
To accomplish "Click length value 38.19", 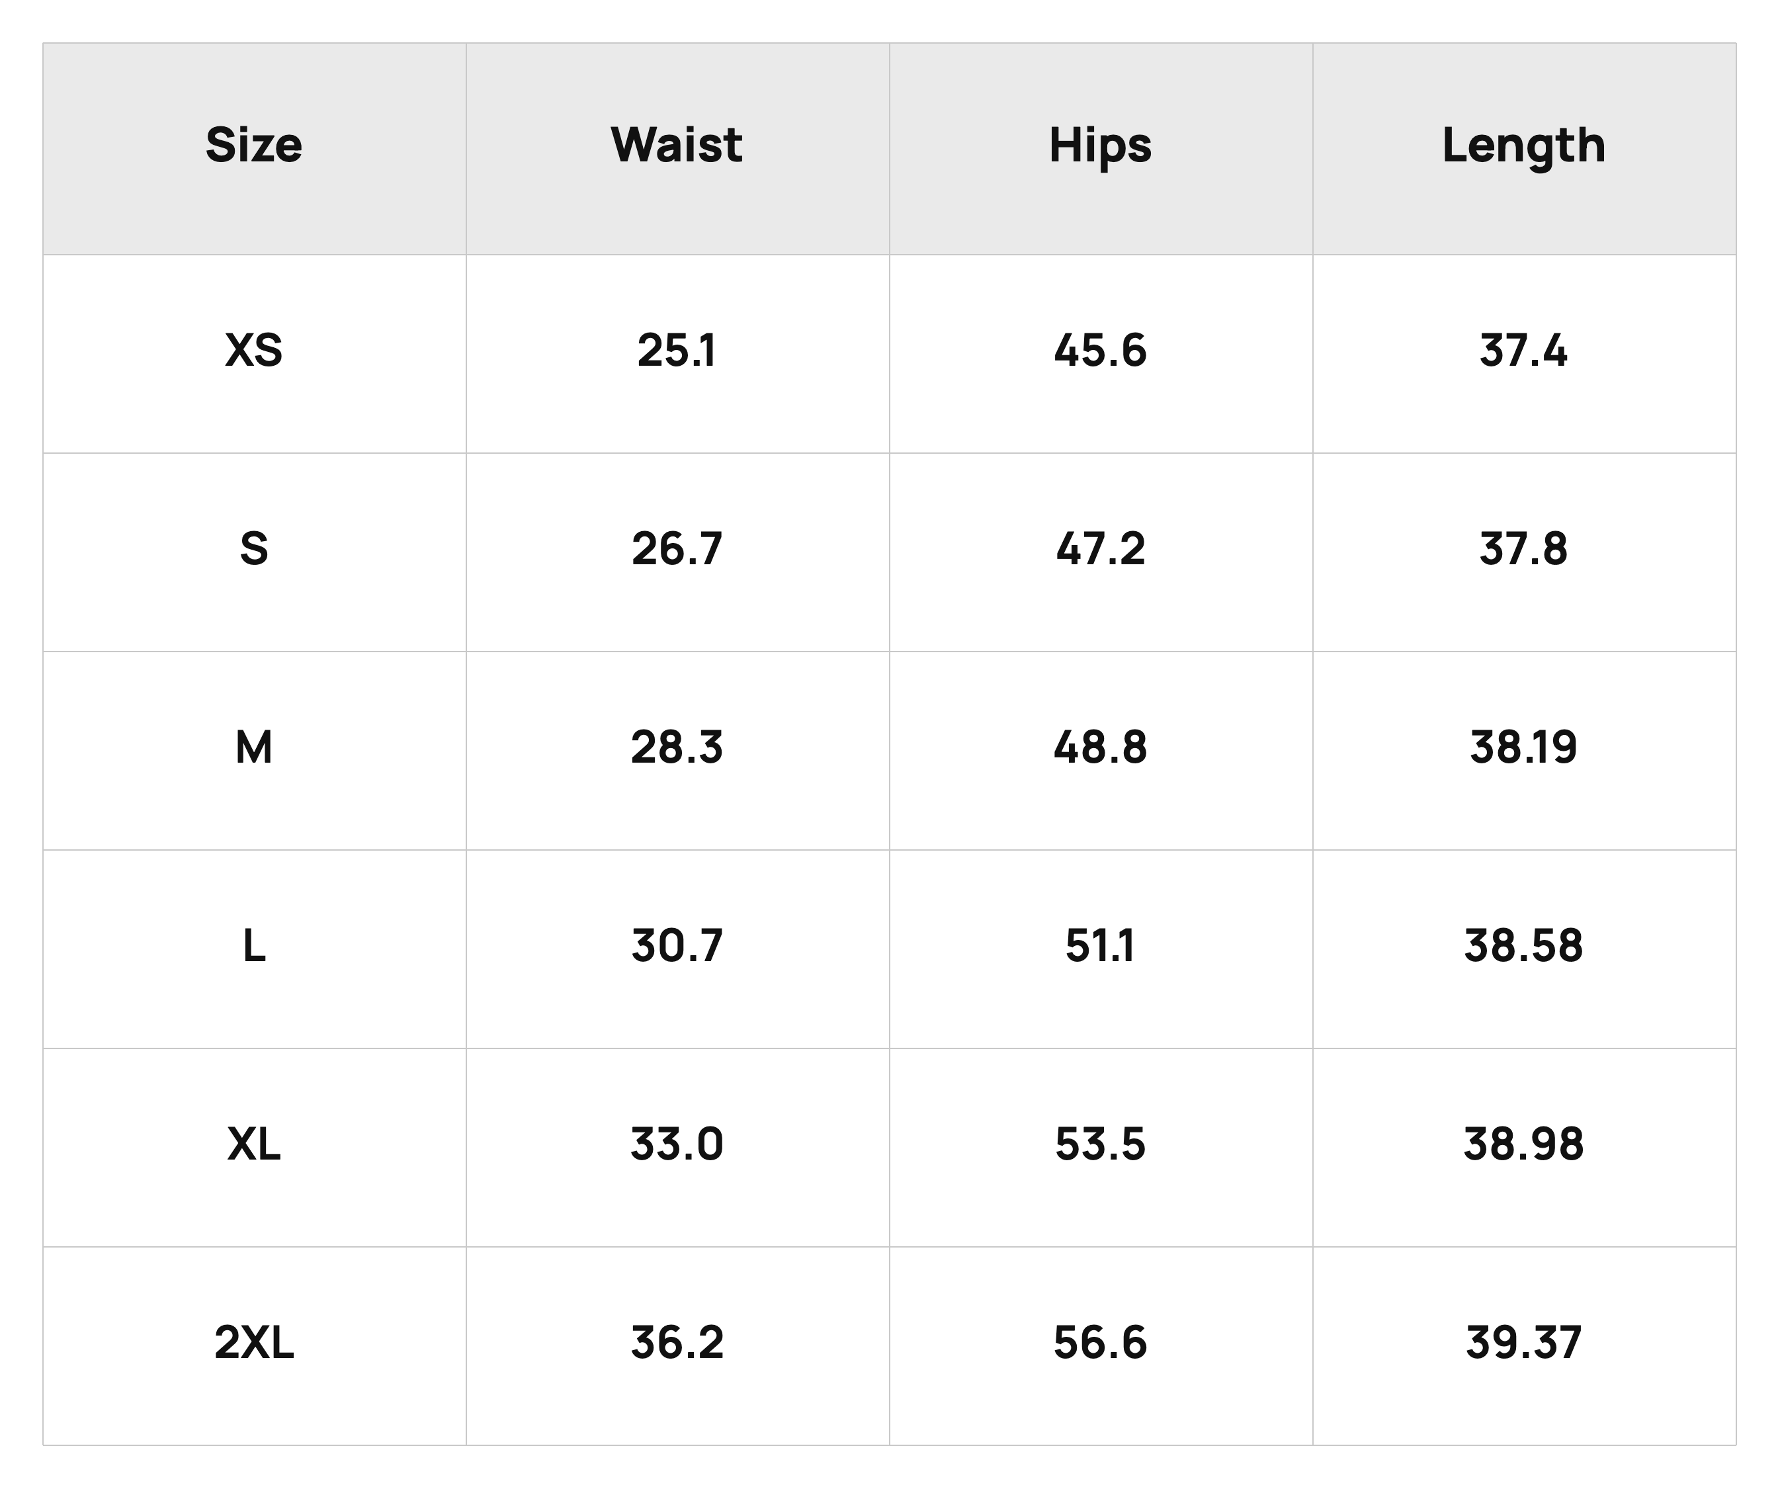I will pyautogui.click(x=1523, y=747).
